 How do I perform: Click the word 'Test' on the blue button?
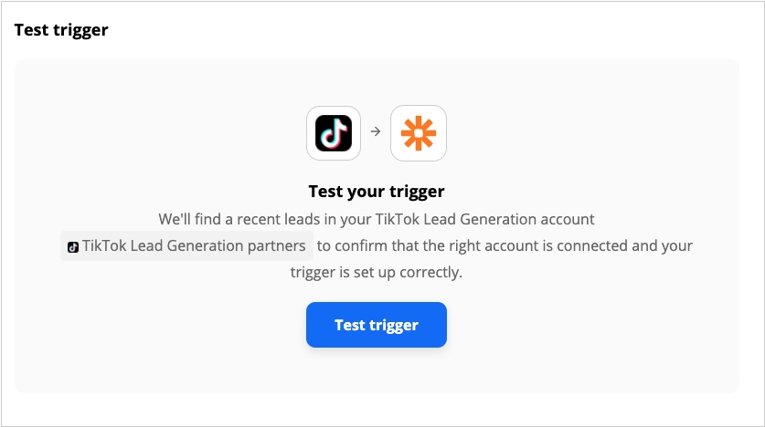[350, 325]
